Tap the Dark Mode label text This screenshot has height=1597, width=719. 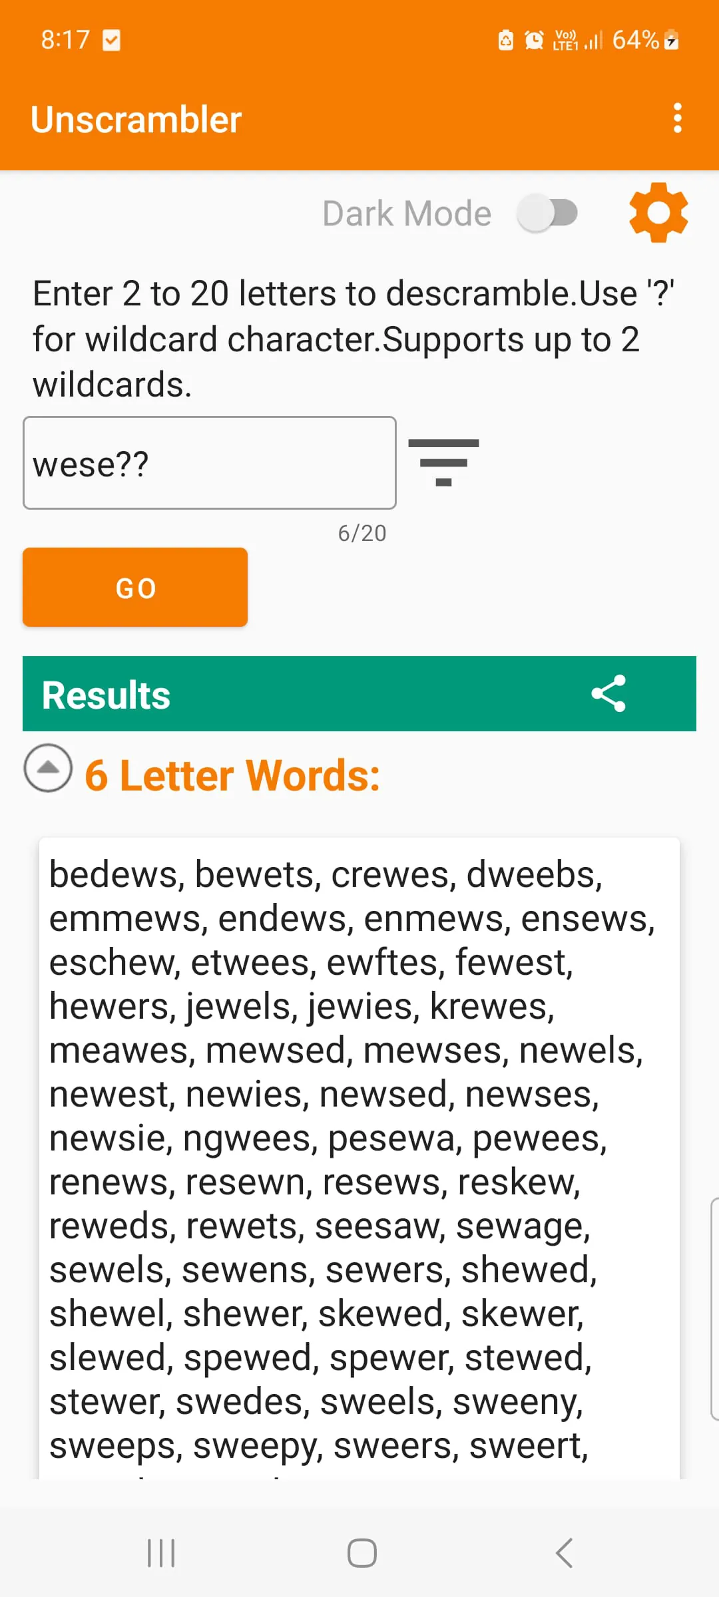pos(407,214)
